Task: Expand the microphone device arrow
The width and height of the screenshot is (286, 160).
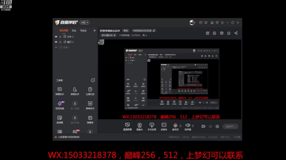Action: point(181,126)
